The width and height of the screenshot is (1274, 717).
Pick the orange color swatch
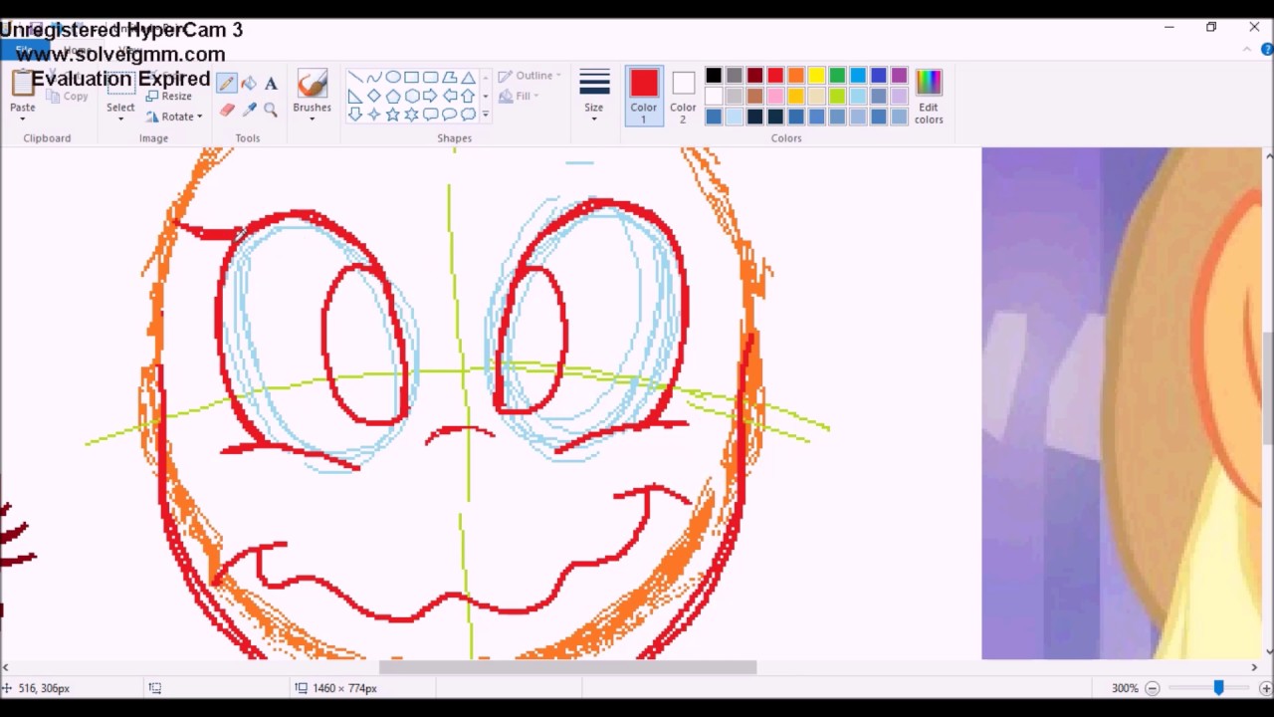796,76
